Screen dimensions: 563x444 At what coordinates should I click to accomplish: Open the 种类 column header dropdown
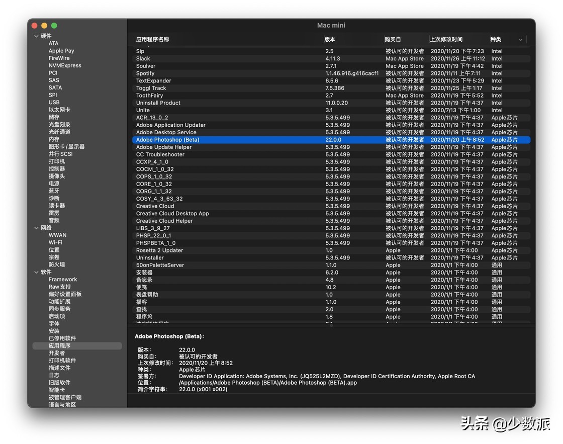520,39
